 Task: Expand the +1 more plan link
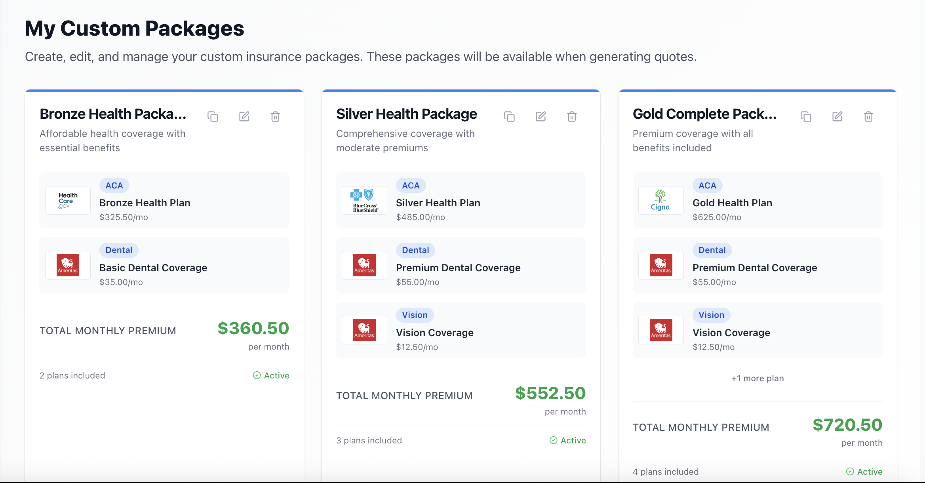click(x=757, y=378)
